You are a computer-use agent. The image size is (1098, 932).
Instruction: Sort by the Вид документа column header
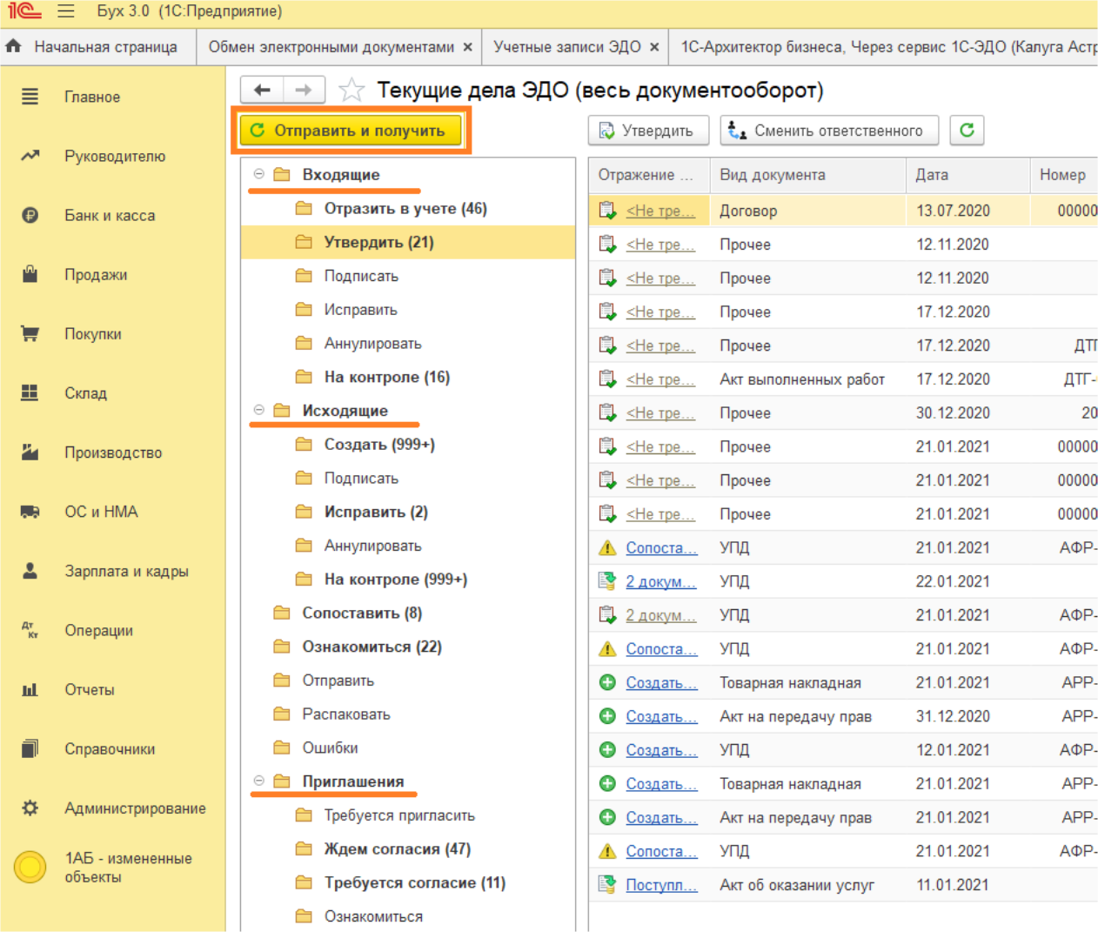[772, 175]
